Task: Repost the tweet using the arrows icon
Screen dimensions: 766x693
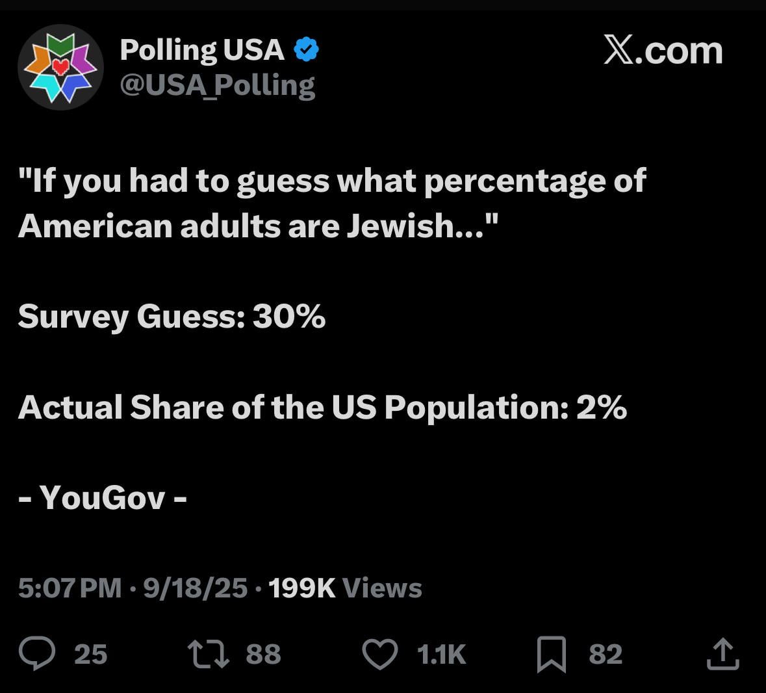Action: [208, 654]
